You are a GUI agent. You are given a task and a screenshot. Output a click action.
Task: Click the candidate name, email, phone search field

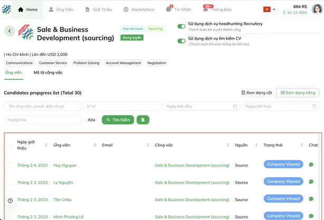click(x=42, y=106)
